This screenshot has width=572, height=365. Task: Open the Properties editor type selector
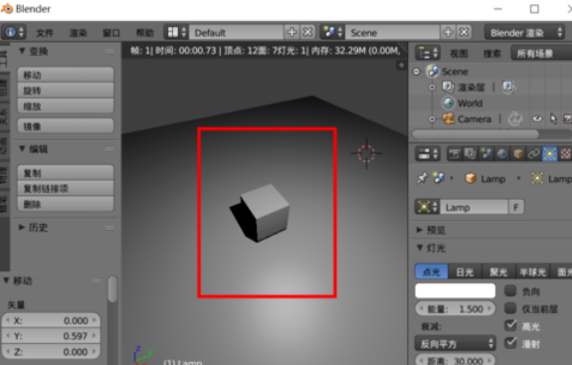(428, 154)
